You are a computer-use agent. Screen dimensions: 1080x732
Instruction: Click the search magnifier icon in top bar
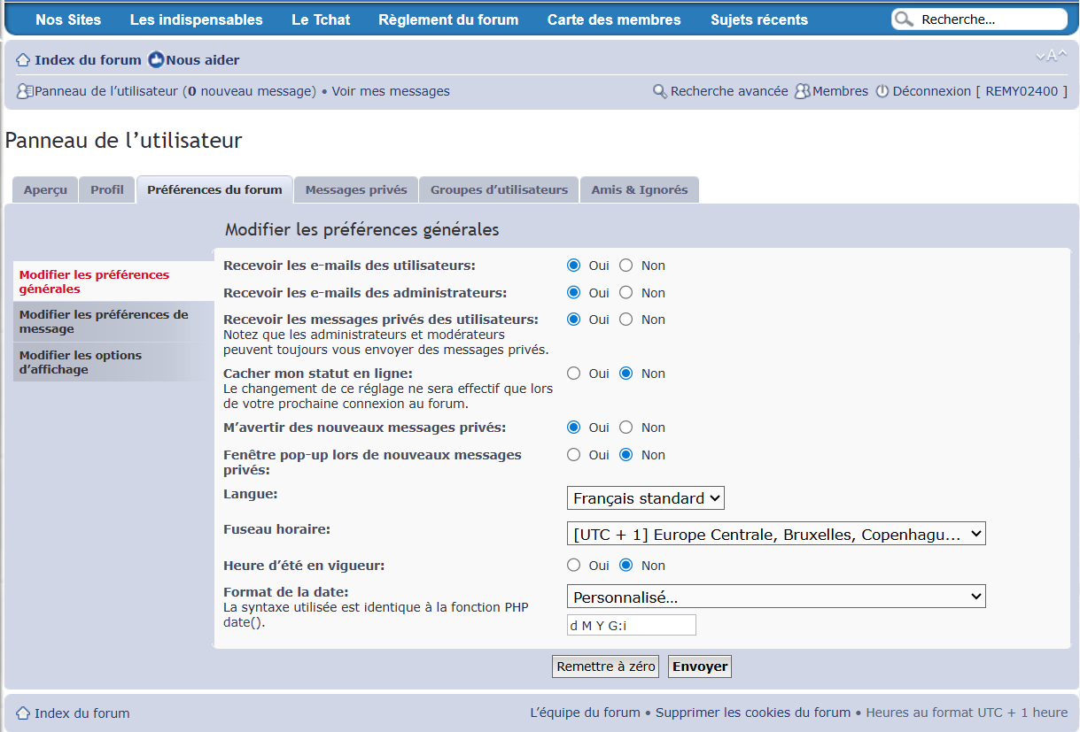click(x=904, y=19)
